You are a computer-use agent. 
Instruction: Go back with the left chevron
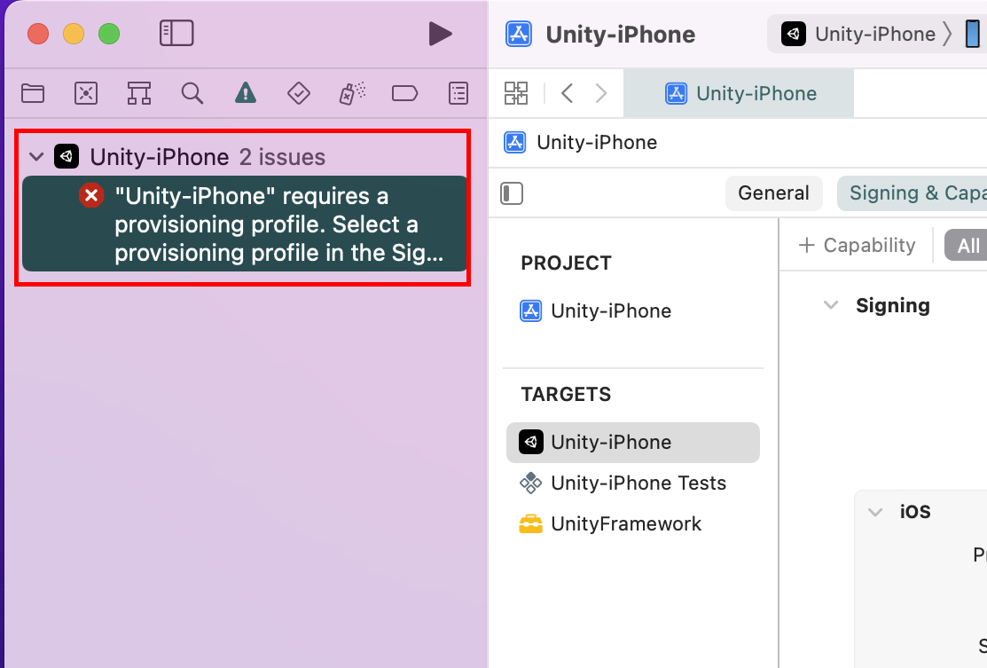tap(568, 94)
